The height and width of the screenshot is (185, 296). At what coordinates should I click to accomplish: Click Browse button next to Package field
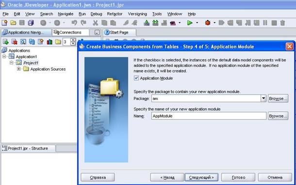point(278,98)
